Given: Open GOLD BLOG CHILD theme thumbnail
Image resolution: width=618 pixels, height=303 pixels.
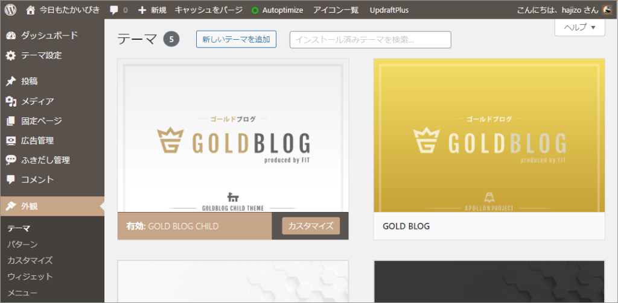Looking at the screenshot, I should point(233,136).
